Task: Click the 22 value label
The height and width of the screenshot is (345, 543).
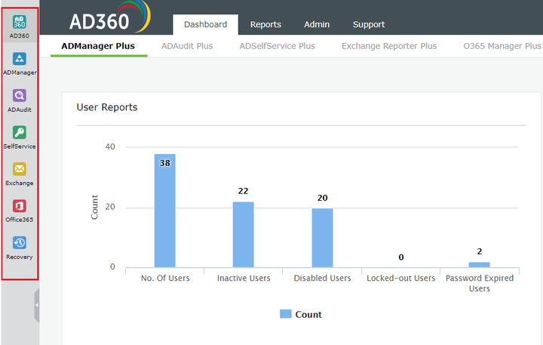Action: click(x=243, y=191)
